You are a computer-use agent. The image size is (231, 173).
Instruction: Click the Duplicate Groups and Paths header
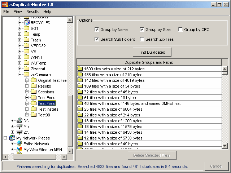click(x=149, y=62)
